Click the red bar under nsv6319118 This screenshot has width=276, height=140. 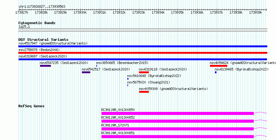tap(144, 72)
